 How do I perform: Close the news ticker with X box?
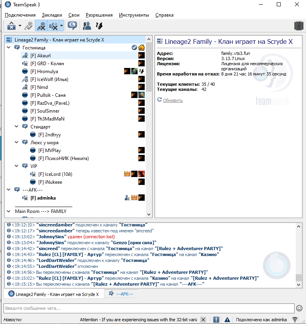pyautogui.click(x=203, y=320)
